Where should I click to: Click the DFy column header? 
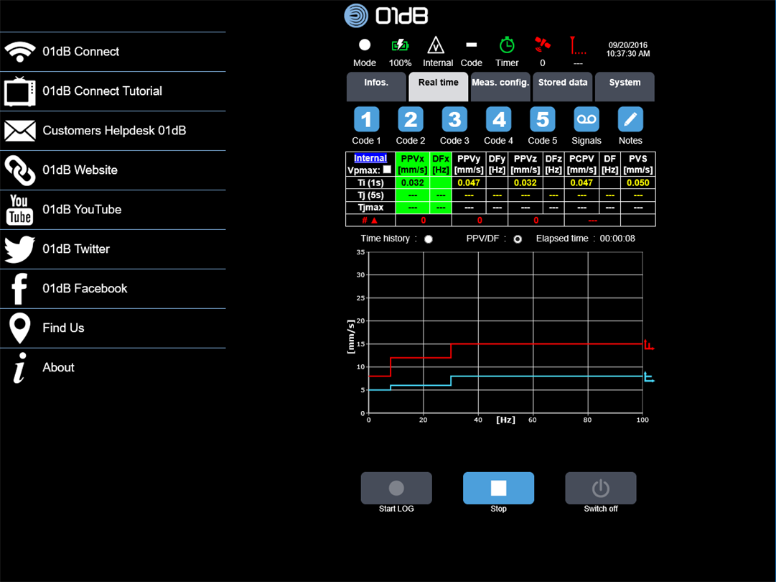tap(497, 164)
